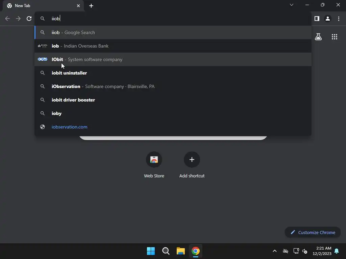Screen dimensions: 346x259
Task: Click the Indian Overseas Bank logo icon
Action: [43, 46]
